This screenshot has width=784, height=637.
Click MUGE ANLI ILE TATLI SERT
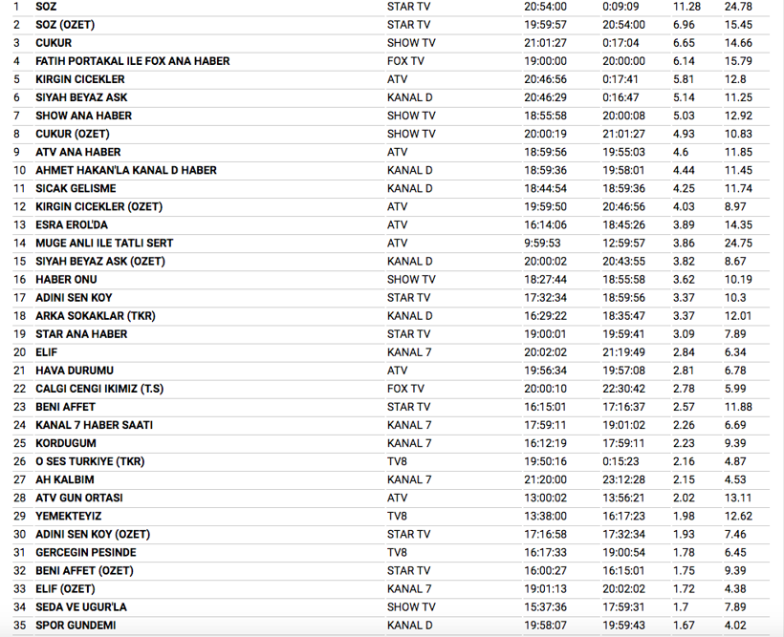coord(104,244)
